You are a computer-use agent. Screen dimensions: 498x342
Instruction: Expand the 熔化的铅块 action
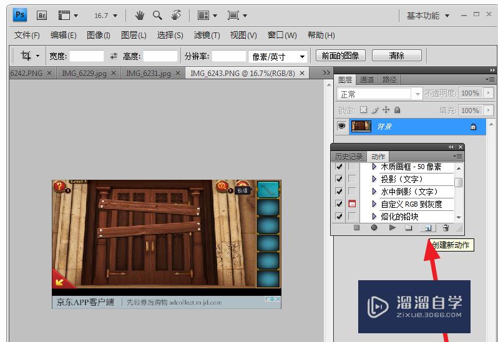click(374, 217)
